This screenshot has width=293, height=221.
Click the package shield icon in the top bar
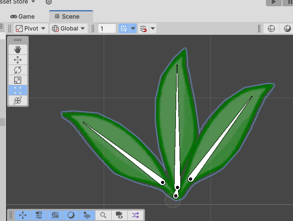pyautogui.click(x=49, y=2)
